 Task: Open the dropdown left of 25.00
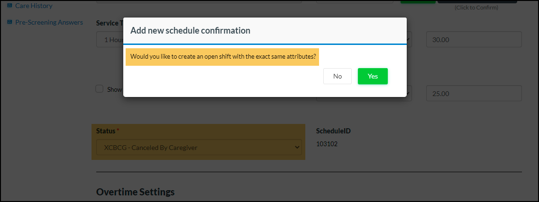pos(410,93)
